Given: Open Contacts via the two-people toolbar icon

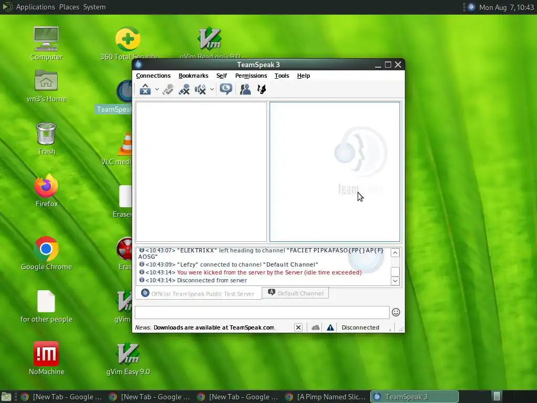Looking at the screenshot, I should click(x=245, y=89).
